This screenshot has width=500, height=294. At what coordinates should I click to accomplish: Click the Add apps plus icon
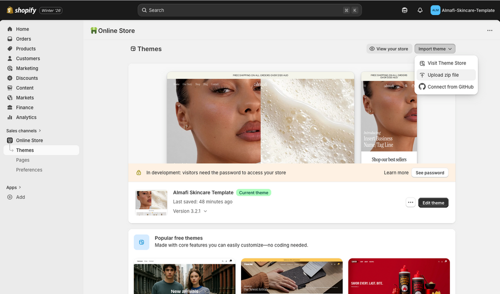[x=9, y=197]
